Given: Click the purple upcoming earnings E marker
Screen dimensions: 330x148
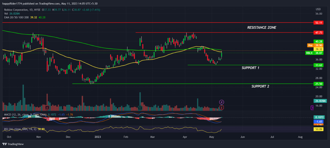Looking at the screenshot, I should [x=312, y=108].
